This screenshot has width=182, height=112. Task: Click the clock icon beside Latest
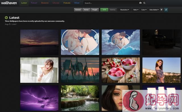[6, 18]
